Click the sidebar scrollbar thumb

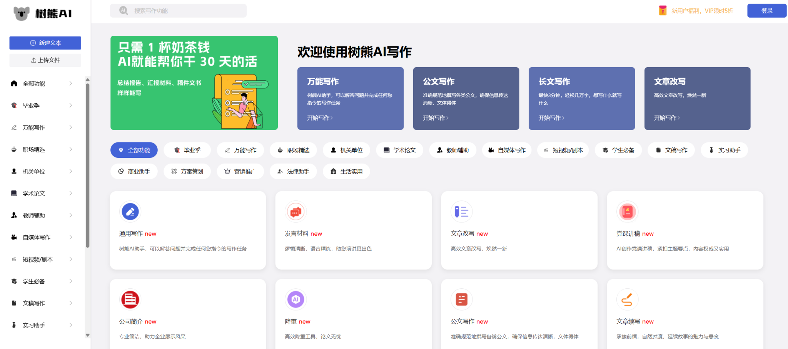click(x=88, y=165)
